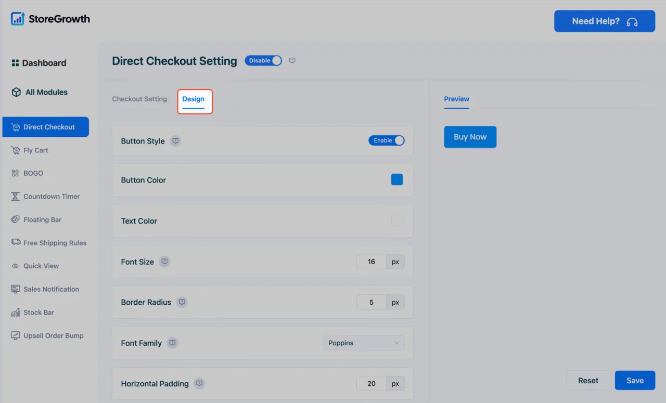This screenshot has height=403, width=666.
Task: Toggle the Button Style Enable switch
Action: 387,140
